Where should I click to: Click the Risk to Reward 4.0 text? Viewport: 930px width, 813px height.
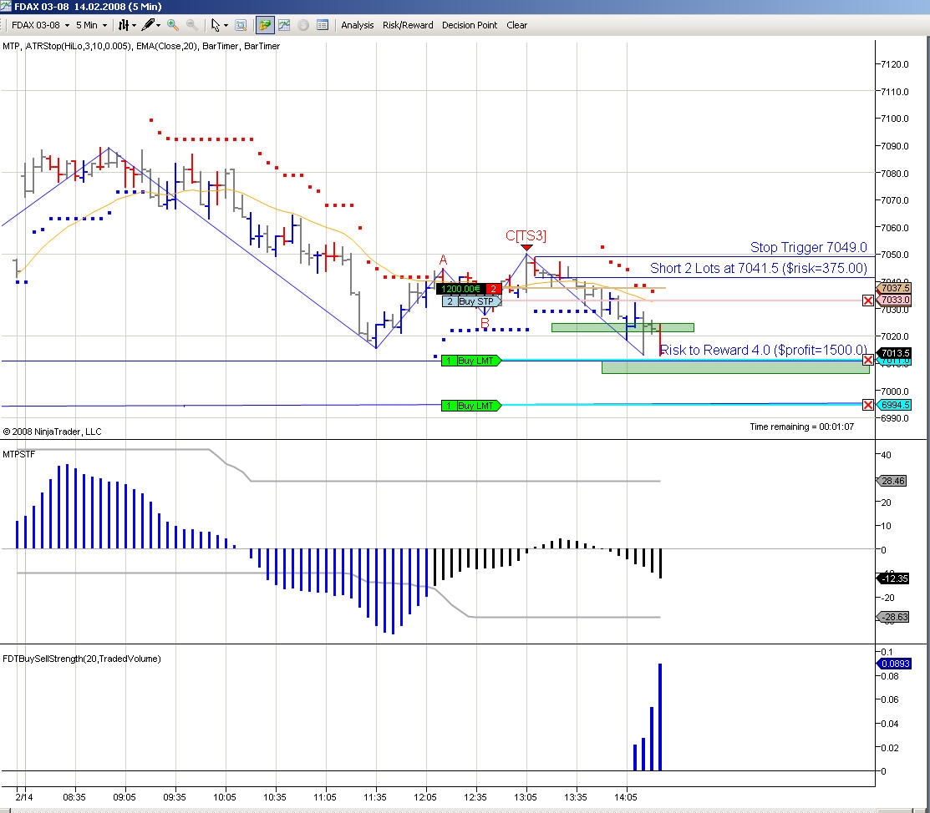[764, 350]
